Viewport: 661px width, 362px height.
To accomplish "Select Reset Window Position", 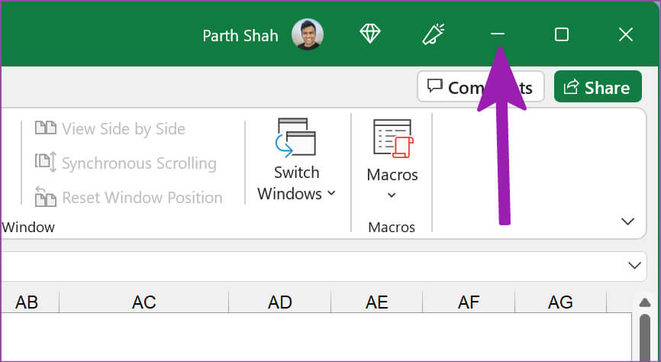I will coord(128,197).
